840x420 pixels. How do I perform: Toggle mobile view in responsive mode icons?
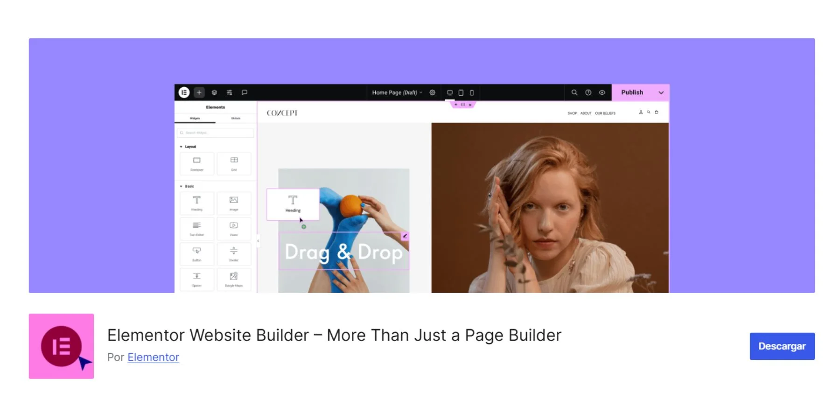pos(472,92)
